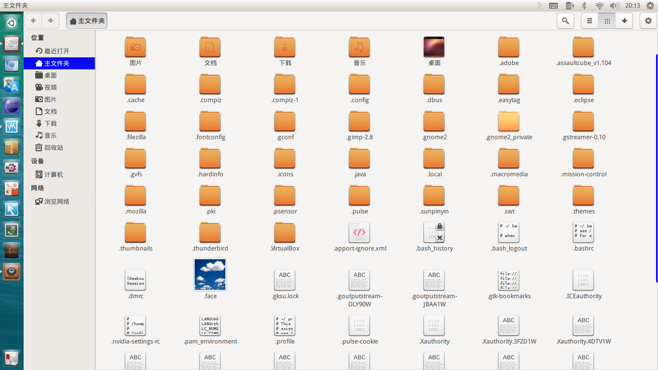Open 桌面 in the sidebar
The height and width of the screenshot is (370, 658).
[59, 75]
